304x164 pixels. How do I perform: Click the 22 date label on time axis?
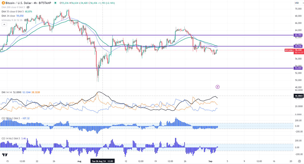(x=37, y=161)
